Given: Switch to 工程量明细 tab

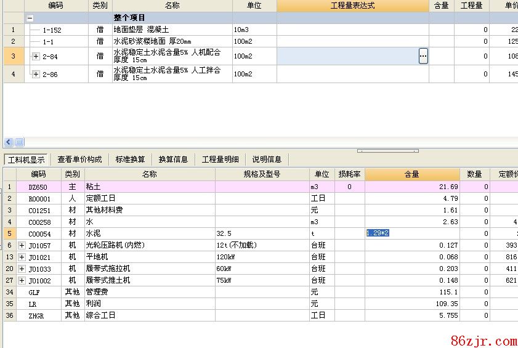Looking at the screenshot, I should pos(221,160).
